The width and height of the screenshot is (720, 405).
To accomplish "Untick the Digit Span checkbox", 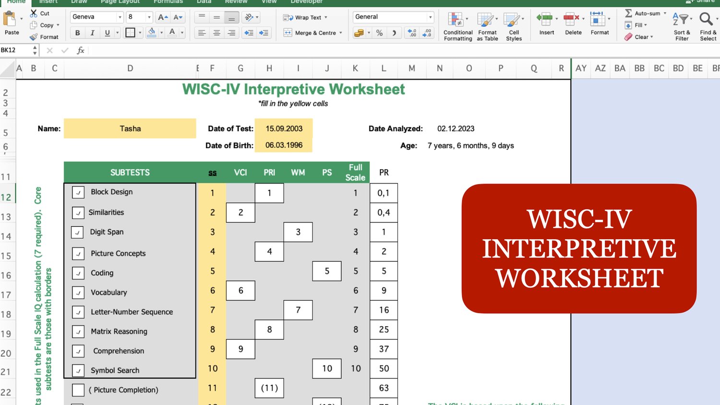I will tap(77, 233).
